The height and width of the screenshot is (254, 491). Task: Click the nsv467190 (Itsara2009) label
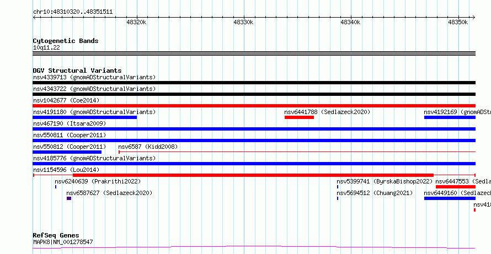tap(70, 123)
